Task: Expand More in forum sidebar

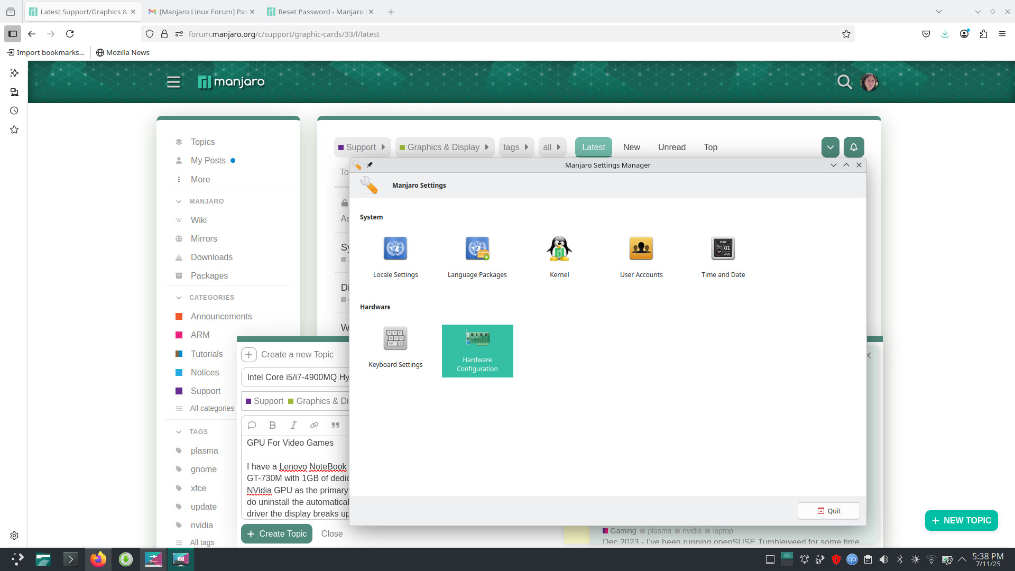Action: tap(200, 179)
